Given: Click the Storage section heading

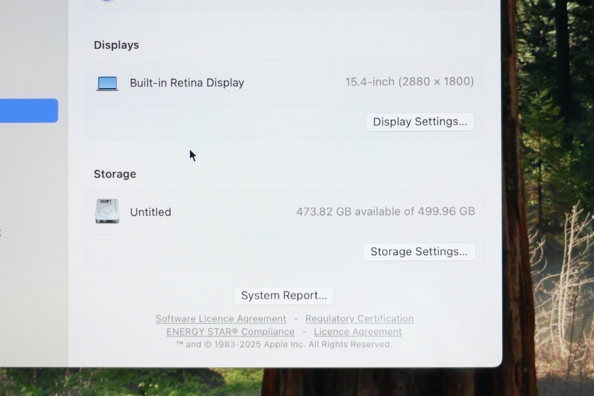Looking at the screenshot, I should tap(115, 174).
